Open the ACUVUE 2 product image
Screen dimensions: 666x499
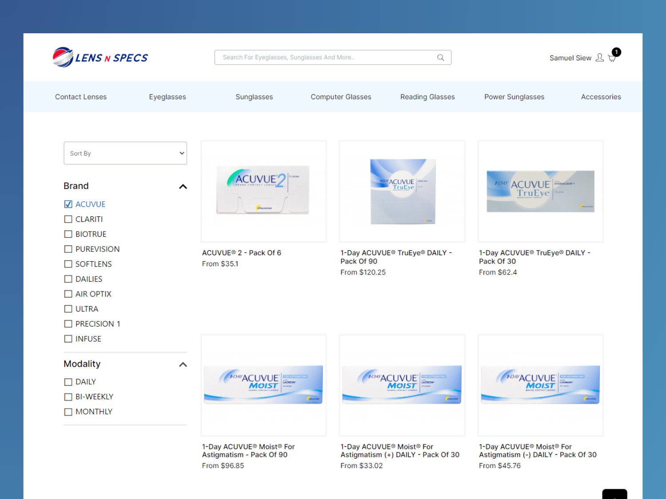click(x=264, y=192)
